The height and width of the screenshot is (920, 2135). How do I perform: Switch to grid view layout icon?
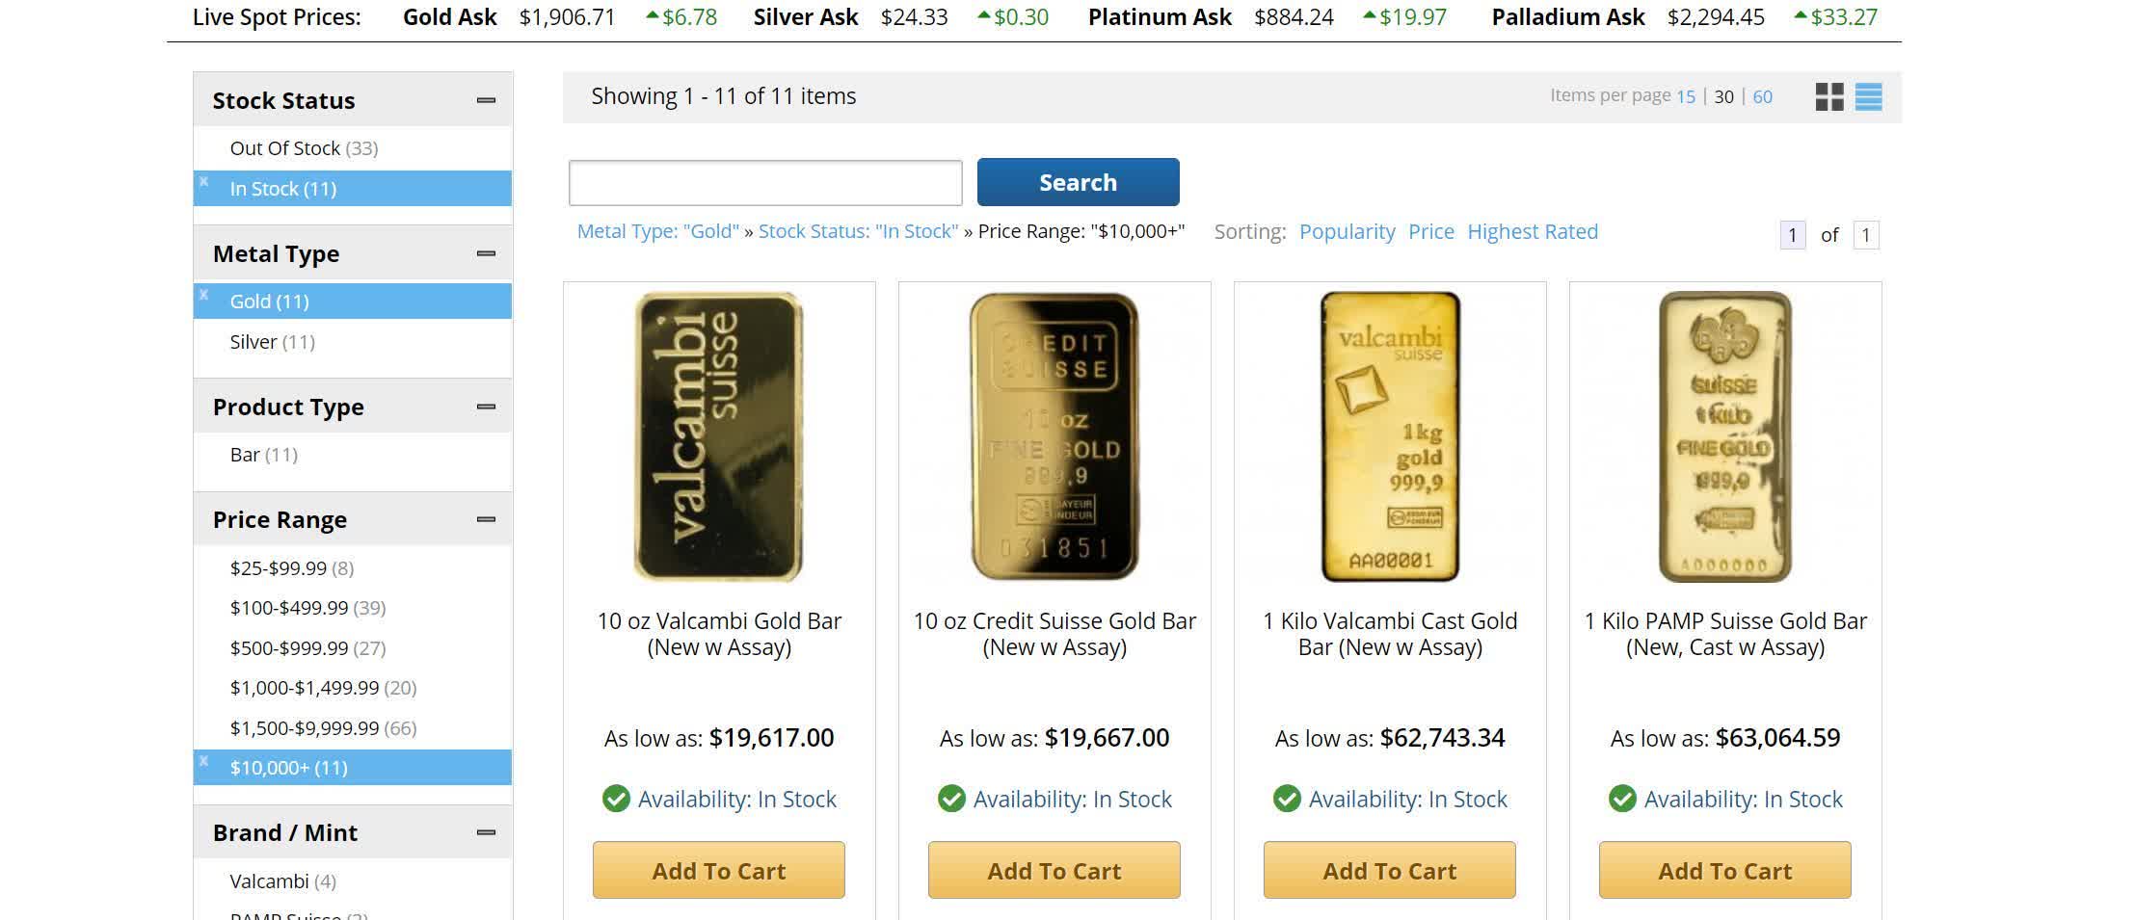[1828, 96]
